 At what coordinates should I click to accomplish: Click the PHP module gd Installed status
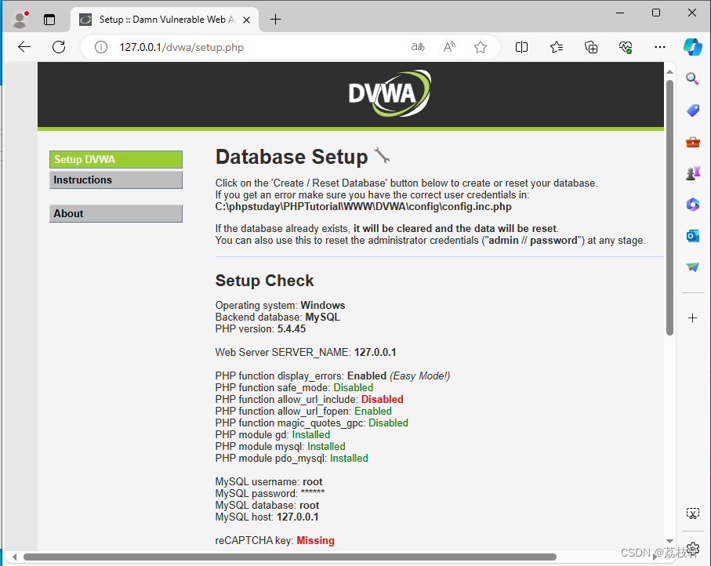(310, 435)
